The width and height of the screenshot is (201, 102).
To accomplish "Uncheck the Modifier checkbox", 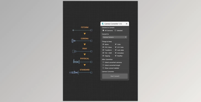I will point(116,56).
